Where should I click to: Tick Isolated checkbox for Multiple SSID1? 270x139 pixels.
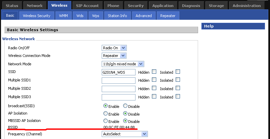[x=178, y=80]
